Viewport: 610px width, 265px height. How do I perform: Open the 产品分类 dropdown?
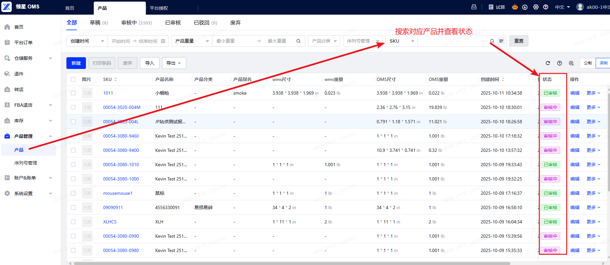click(x=324, y=41)
